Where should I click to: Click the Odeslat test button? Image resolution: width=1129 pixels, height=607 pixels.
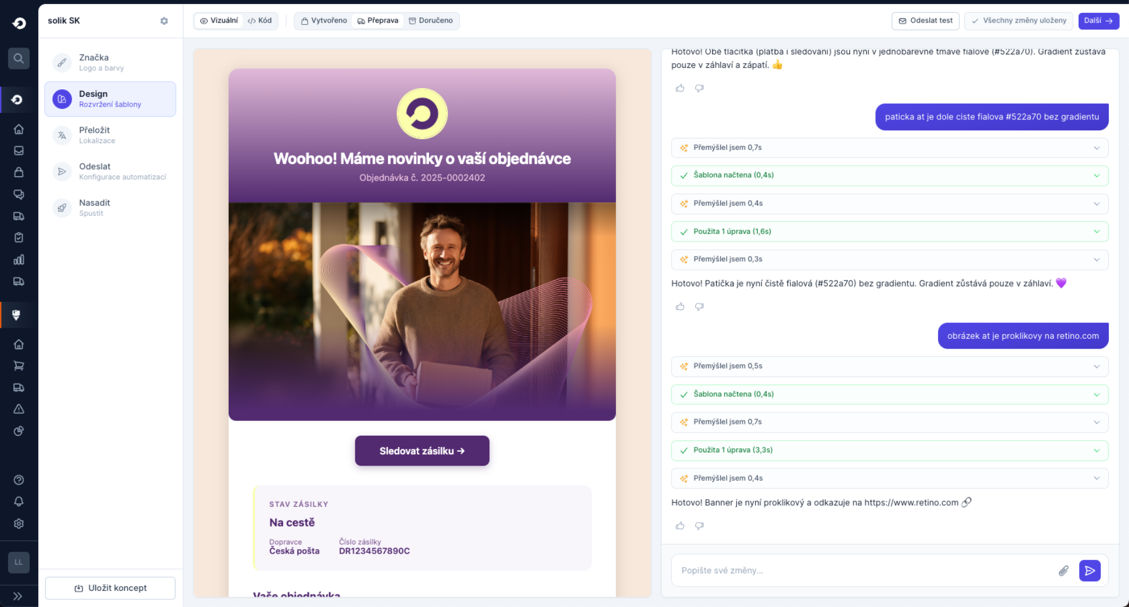(x=925, y=21)
